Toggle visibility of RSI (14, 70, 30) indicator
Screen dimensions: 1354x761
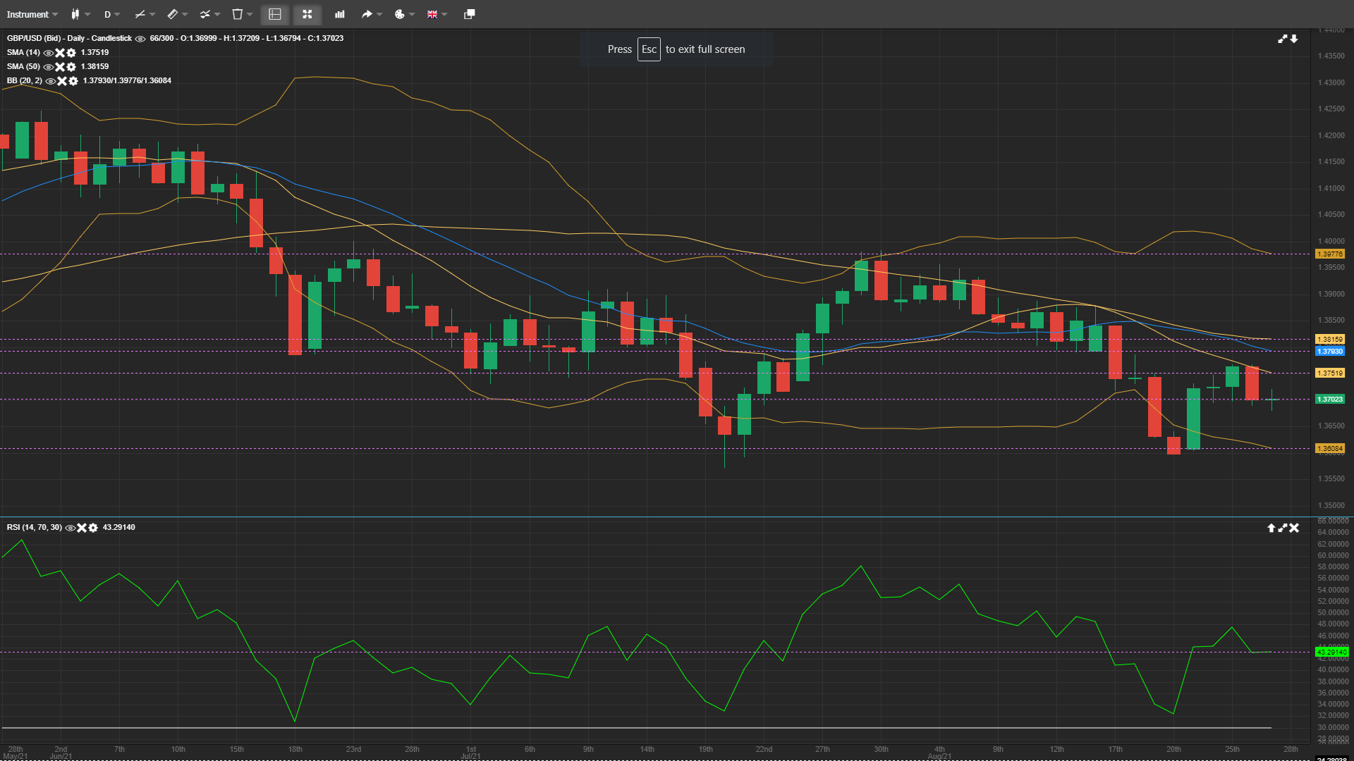71,528
